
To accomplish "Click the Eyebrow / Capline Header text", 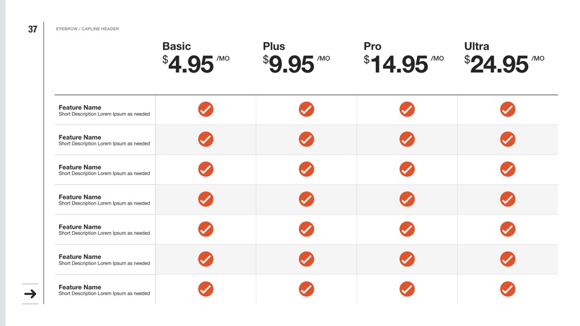I will click(x=87, y=29).
